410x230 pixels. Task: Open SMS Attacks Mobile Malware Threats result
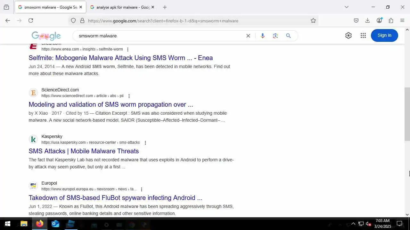click(84, 151)
